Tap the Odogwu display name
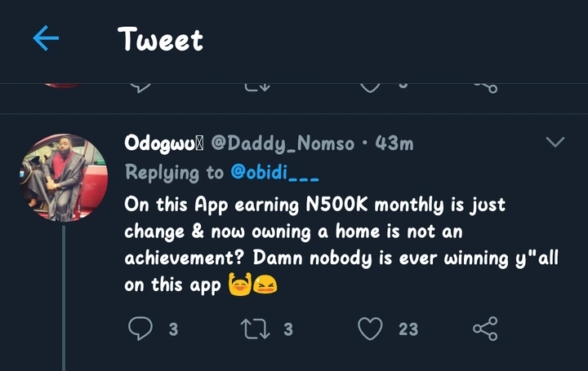 [164, 144]
